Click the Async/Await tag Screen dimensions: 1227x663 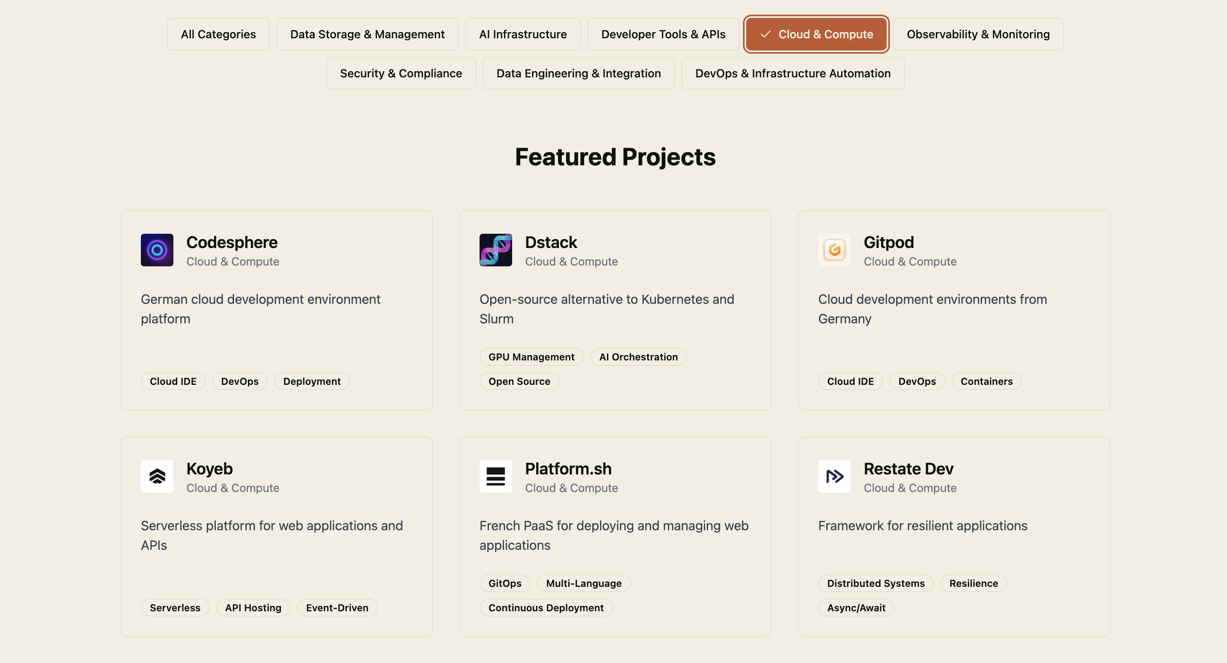[x=856, y=608]
